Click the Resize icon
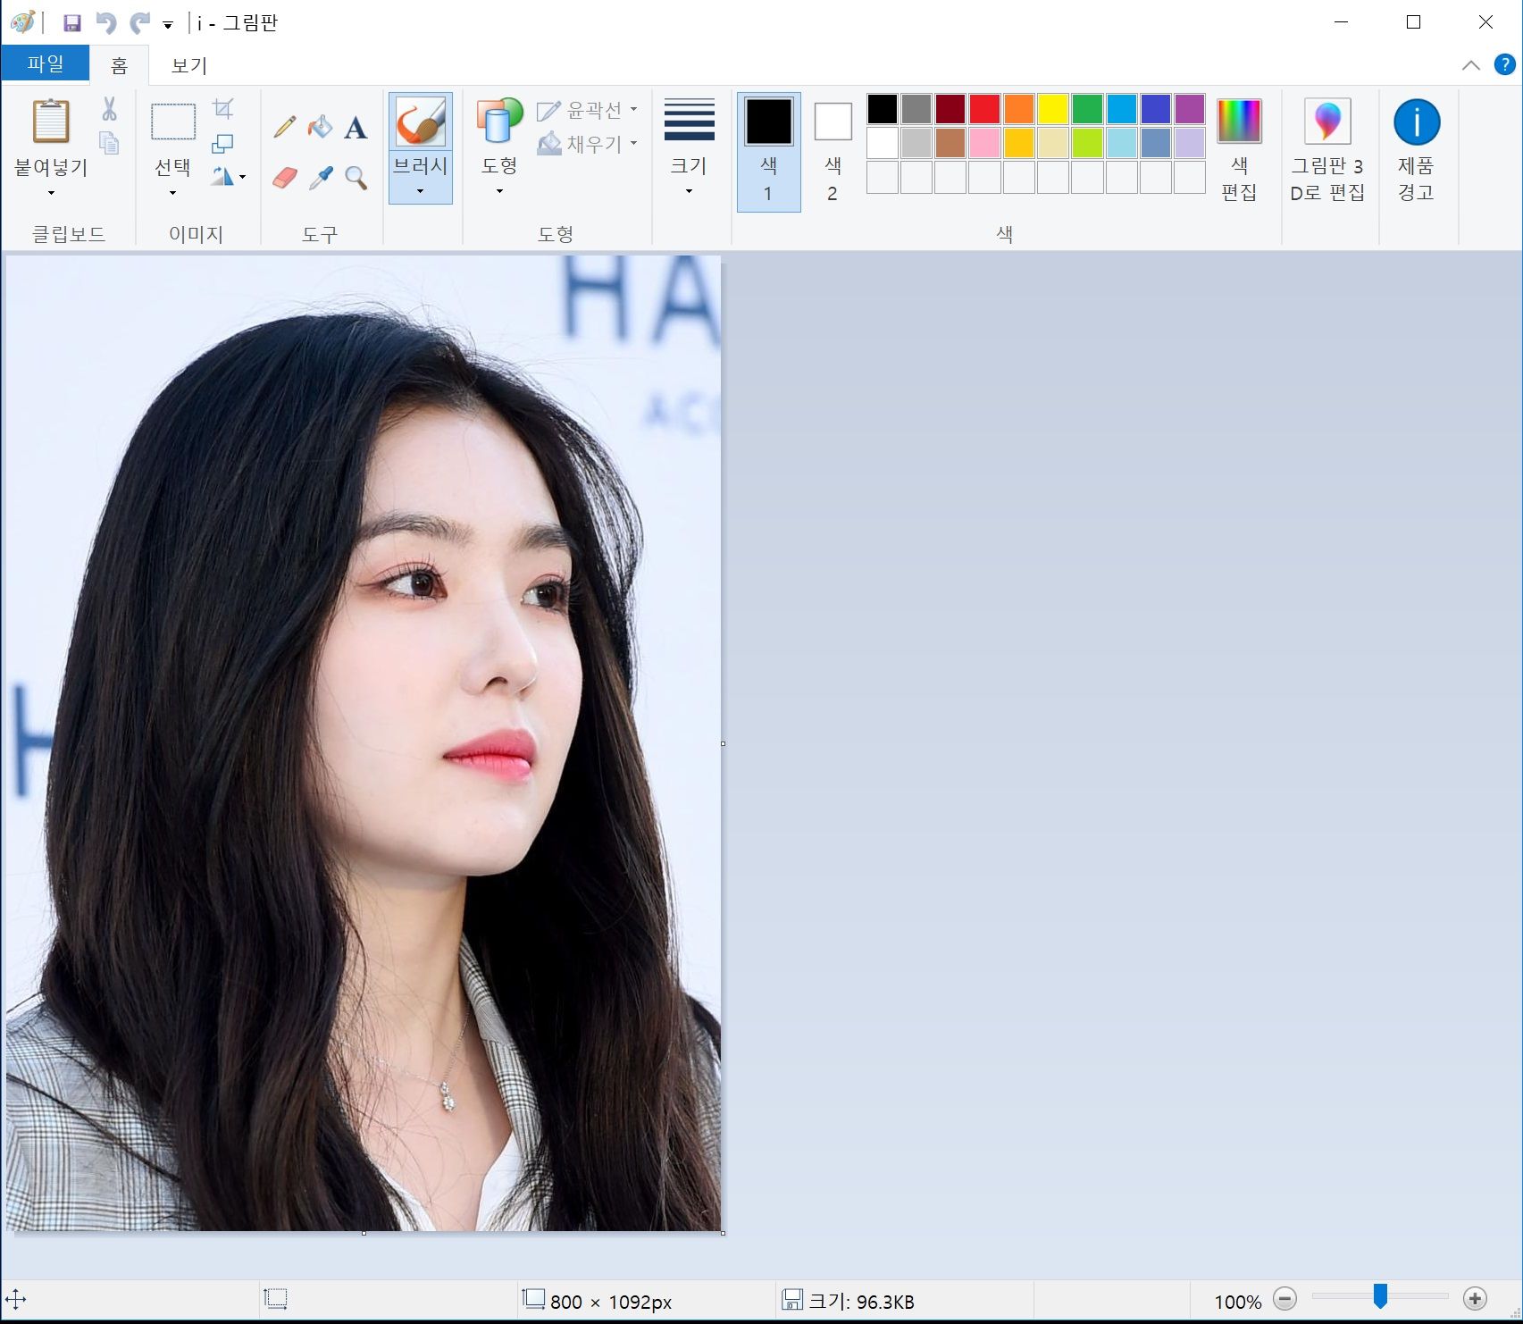Image resolution: width=1523 pixels, height=1324 pixels. click(222, 143)
